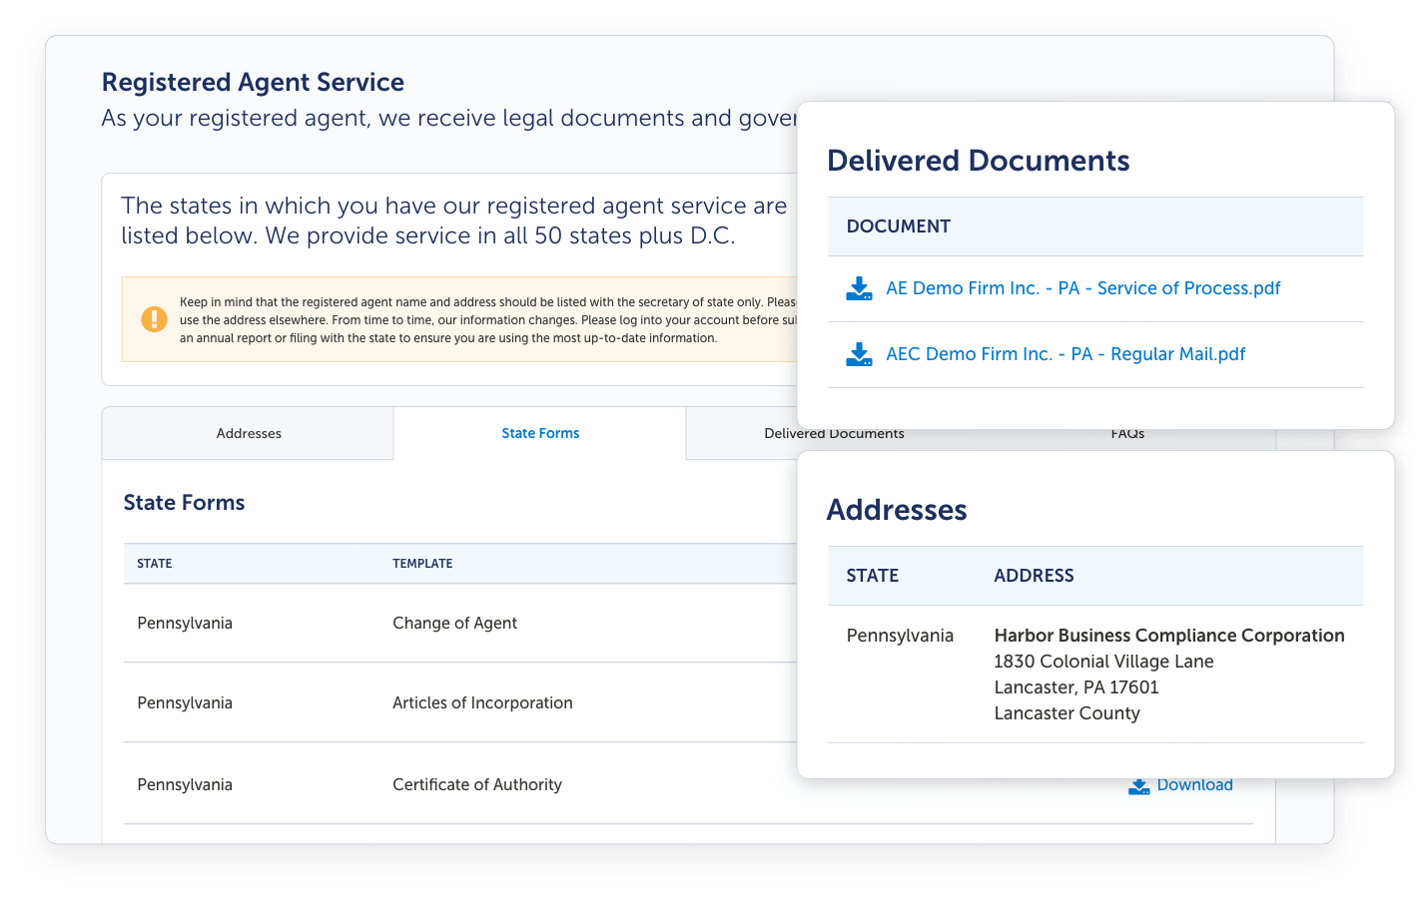Click the Registered Agent Service heading

click(x=252, y=82)
